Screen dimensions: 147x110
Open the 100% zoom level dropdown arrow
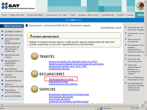coord(142,109)
